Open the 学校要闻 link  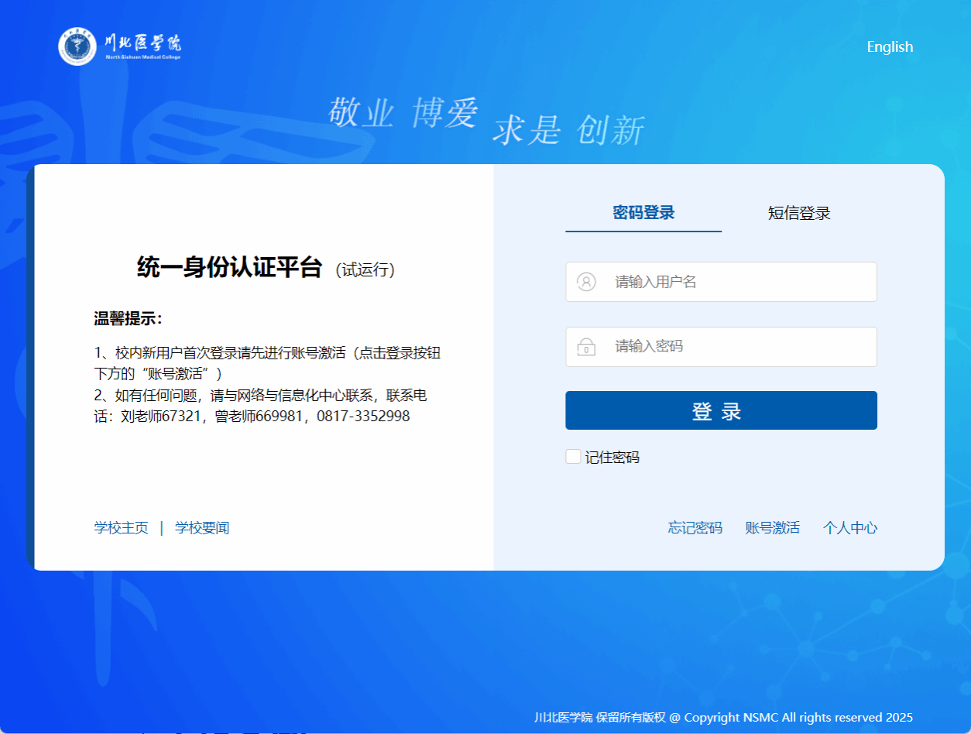click(x=202, y=528)
